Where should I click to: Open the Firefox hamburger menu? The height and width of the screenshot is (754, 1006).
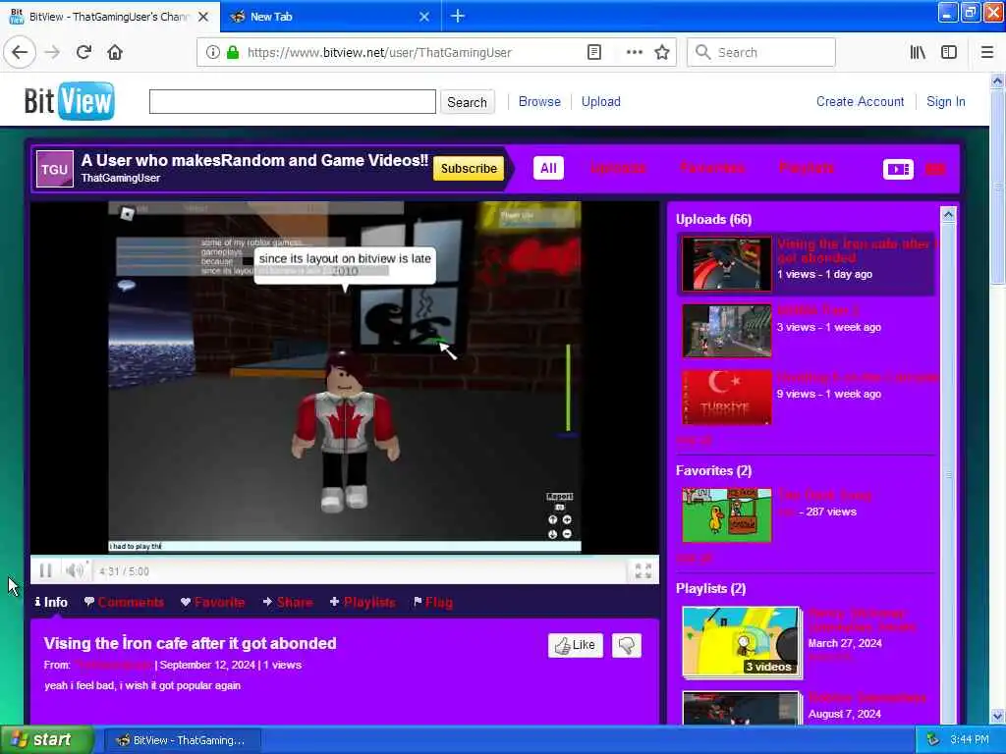pyautogui.click(x=987, y=52)
